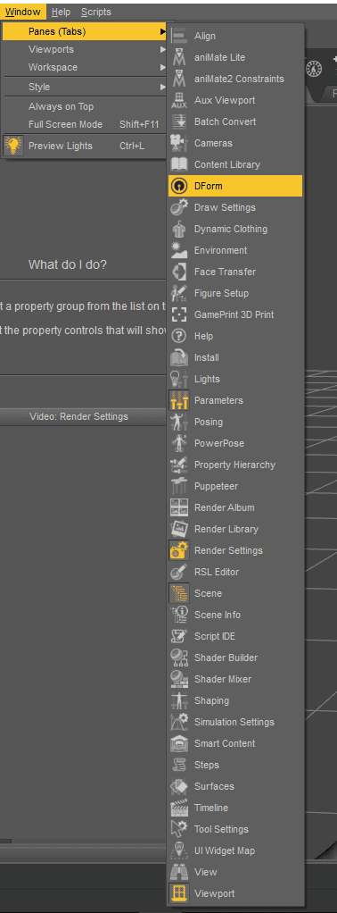Click the Render Album icon
This screenshot has width=337, height=913.
[179, 507]
